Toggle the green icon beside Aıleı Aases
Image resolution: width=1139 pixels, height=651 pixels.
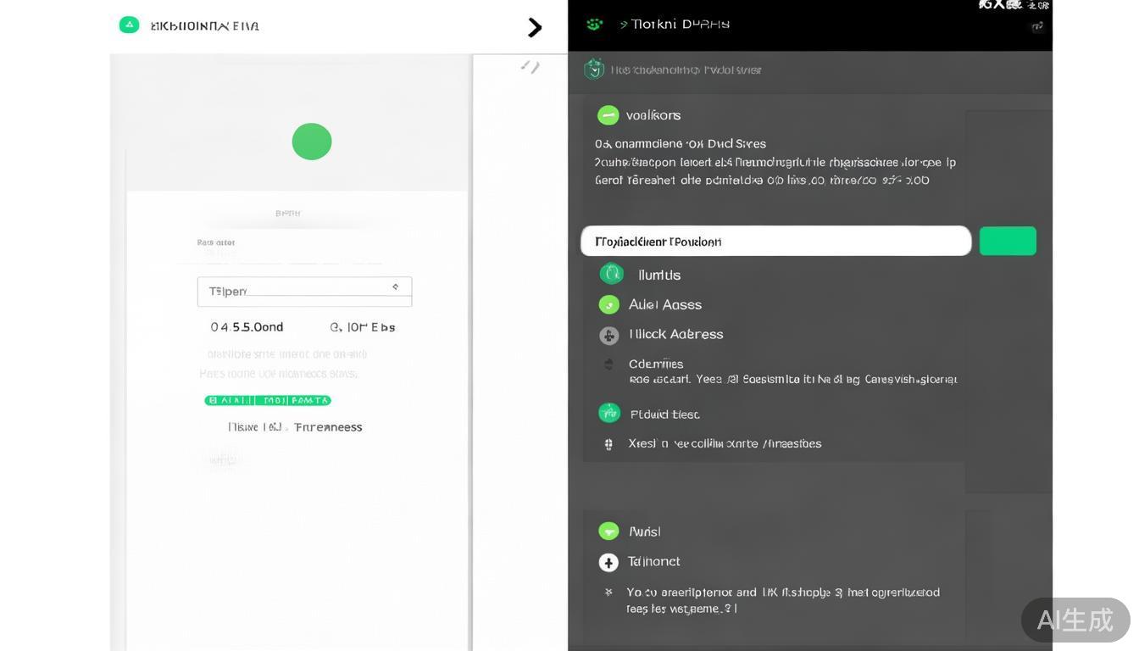click(x=608, y=304)
